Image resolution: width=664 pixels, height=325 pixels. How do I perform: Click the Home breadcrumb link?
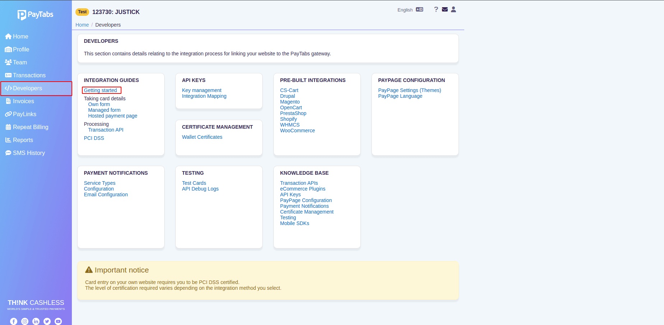click(82, 25)
